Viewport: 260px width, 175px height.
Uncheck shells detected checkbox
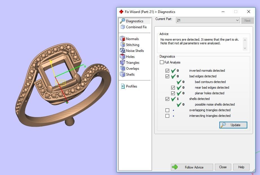167,99
